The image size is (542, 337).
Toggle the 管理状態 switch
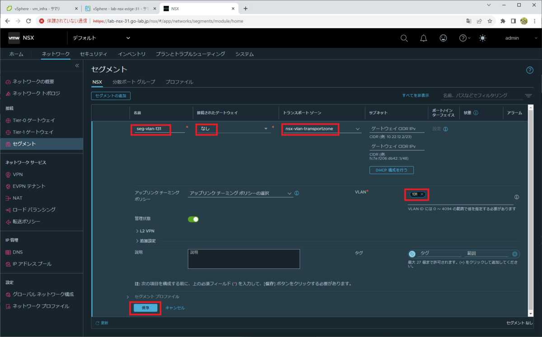193,219
